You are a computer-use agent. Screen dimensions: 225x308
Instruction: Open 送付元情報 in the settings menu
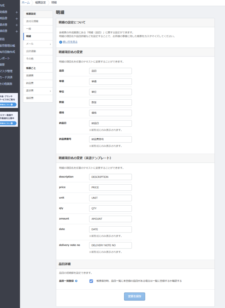pos(32,21)
